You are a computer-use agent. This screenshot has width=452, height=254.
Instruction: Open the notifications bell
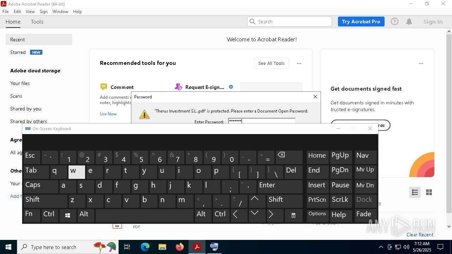point(409,22)
